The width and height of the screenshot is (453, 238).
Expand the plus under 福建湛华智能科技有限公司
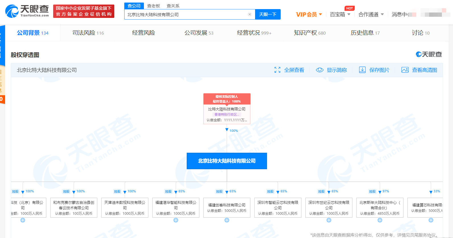[176, 220]
